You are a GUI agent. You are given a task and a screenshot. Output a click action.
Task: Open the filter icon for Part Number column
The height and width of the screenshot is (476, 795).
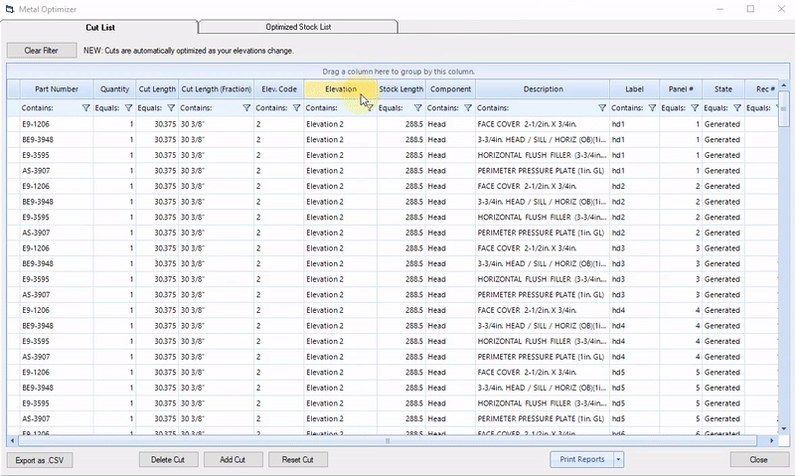coord(85,108)
